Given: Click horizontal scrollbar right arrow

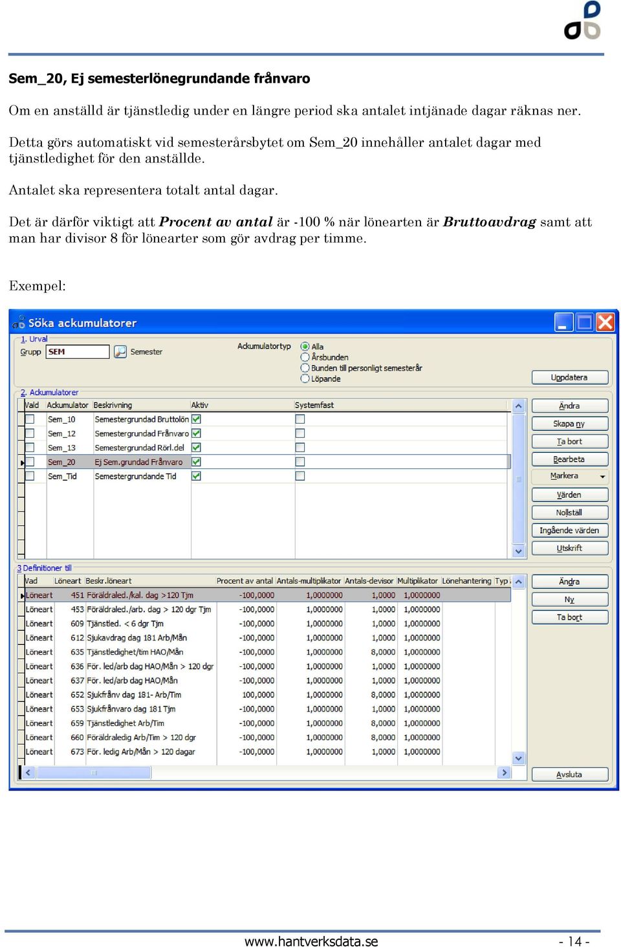Looking at the screenshot, I should click(x=505, y=772).
